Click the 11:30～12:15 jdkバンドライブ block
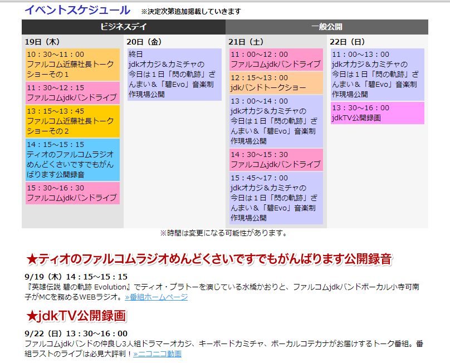Image resolution: width=450 pixels, height=363 pixels. [72, 93]
